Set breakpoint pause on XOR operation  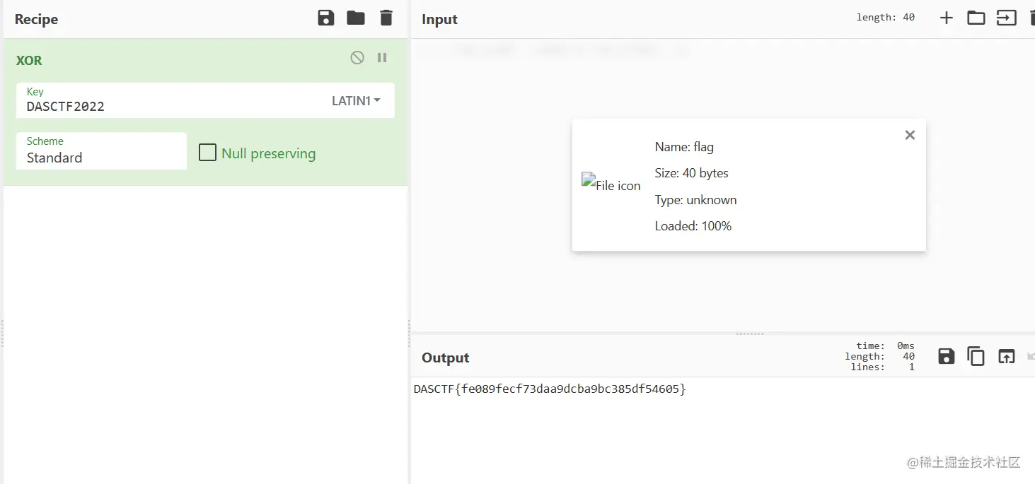click(x=382, y=58)
